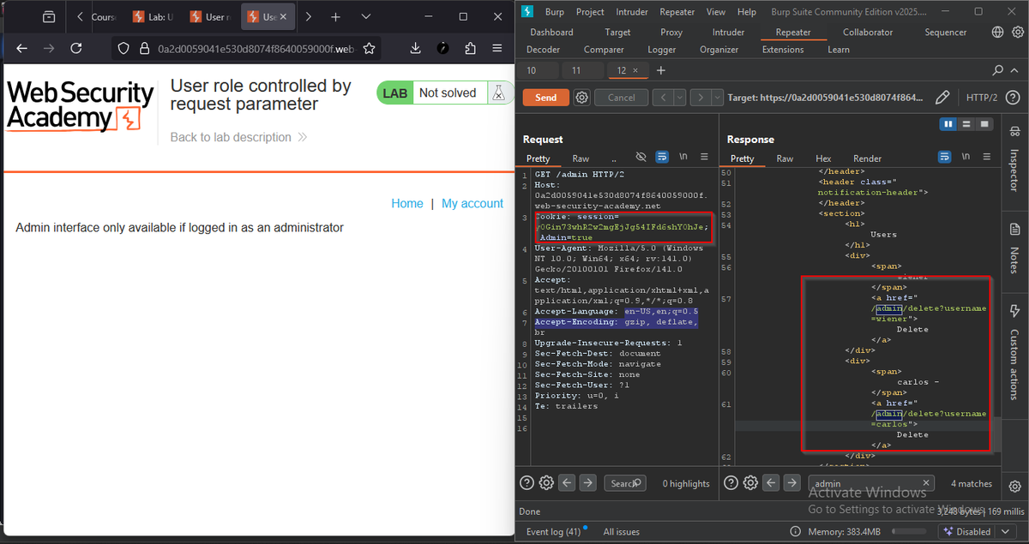Viewport: 1029px width, 544px height.
Task: Toggle \n non-printable chars in Response panel
Action: point(966,158)
